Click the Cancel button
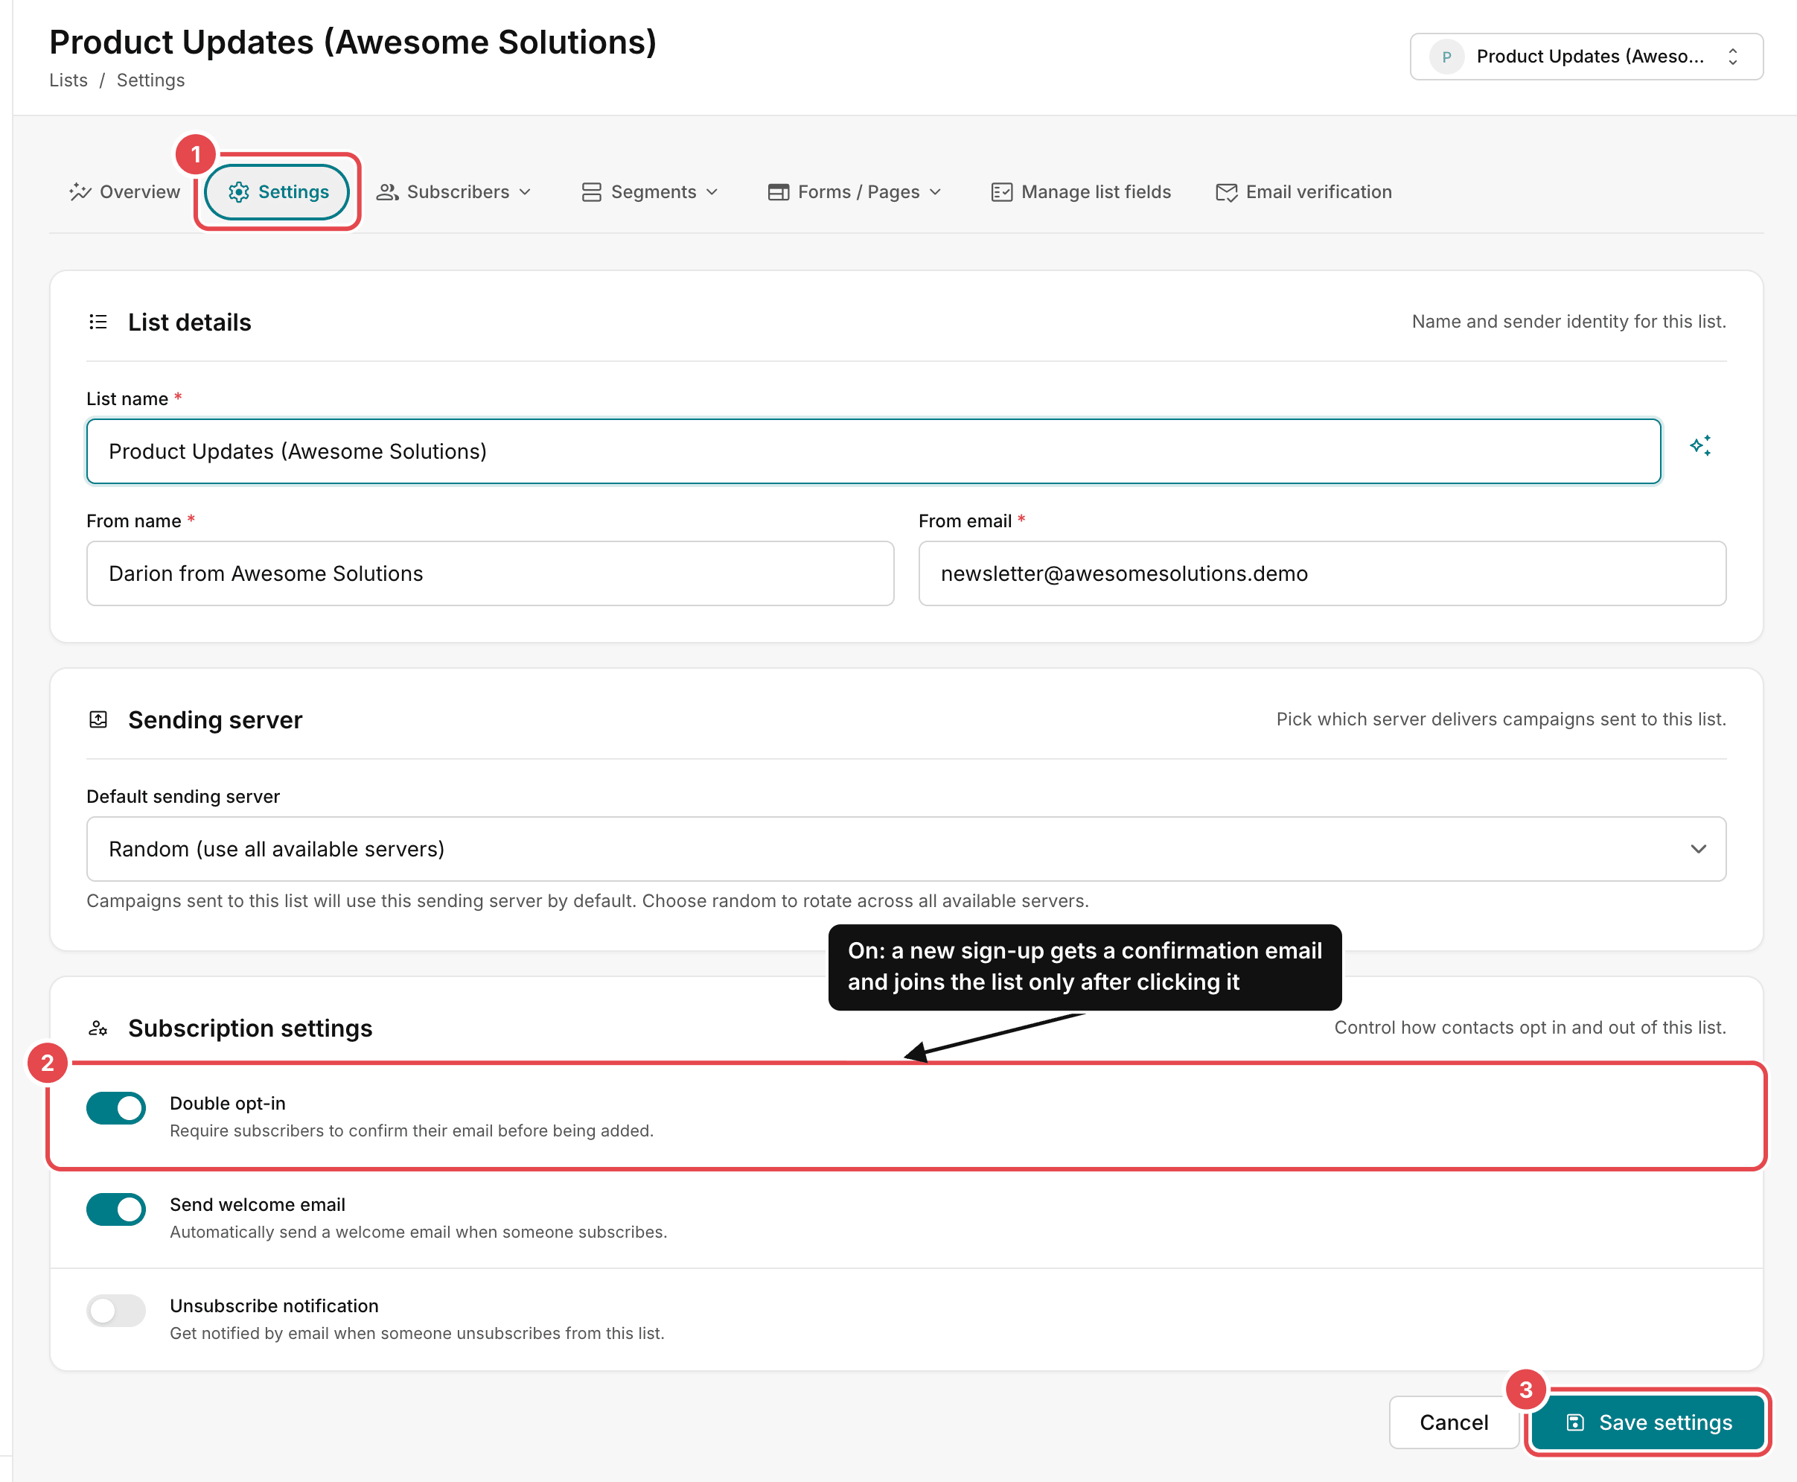The width and height of the screenshot is (1797, 1482). pyautogui.click(x=1453, y=1422)
